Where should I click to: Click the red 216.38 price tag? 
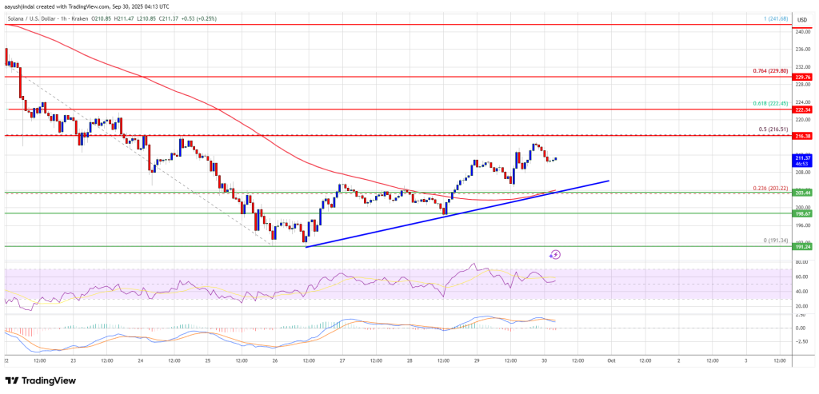(x=801, y=135)
